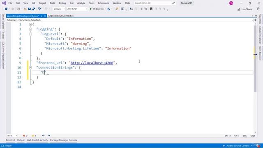
Task: Click the Visual Studio logo icon
Action: (4, 3)
